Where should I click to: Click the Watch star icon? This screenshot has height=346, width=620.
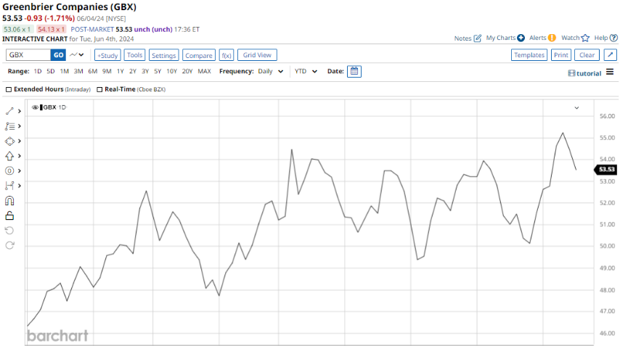pos(585,38)
